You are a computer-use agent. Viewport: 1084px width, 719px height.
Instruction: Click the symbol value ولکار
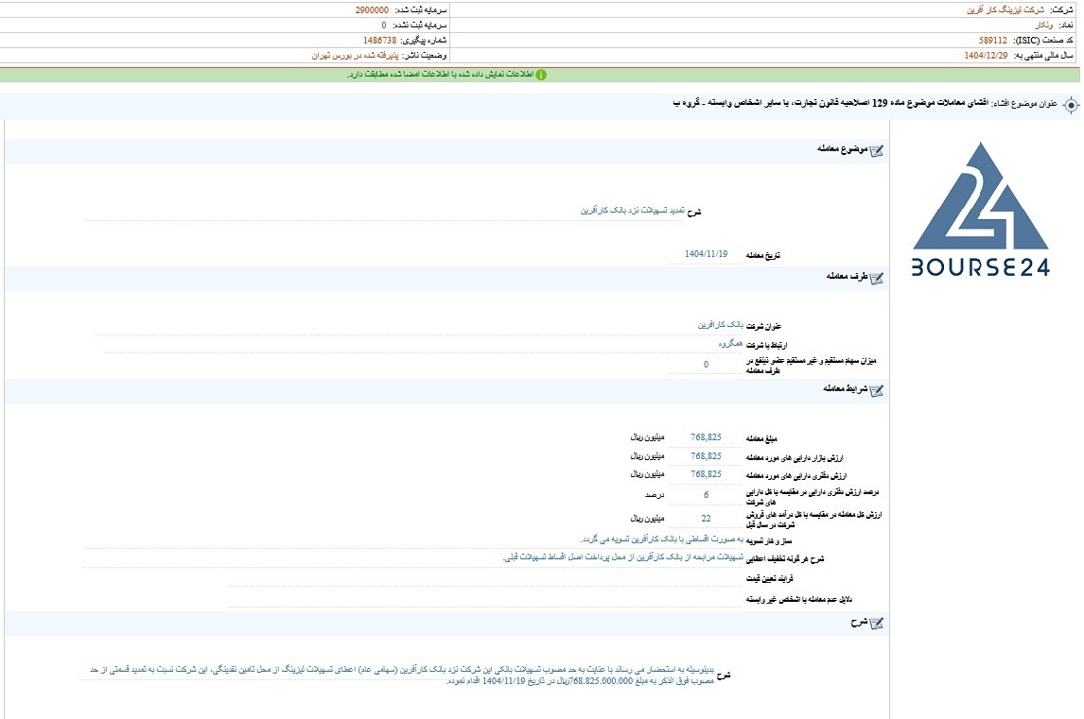[1044, 25]
